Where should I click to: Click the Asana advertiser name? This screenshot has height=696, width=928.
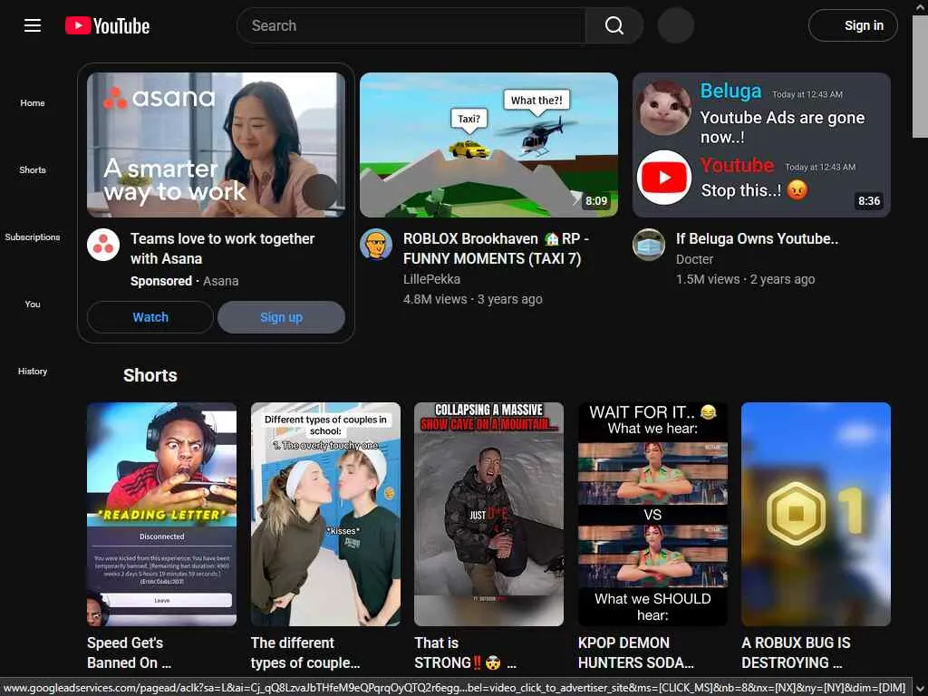(221, 281)
